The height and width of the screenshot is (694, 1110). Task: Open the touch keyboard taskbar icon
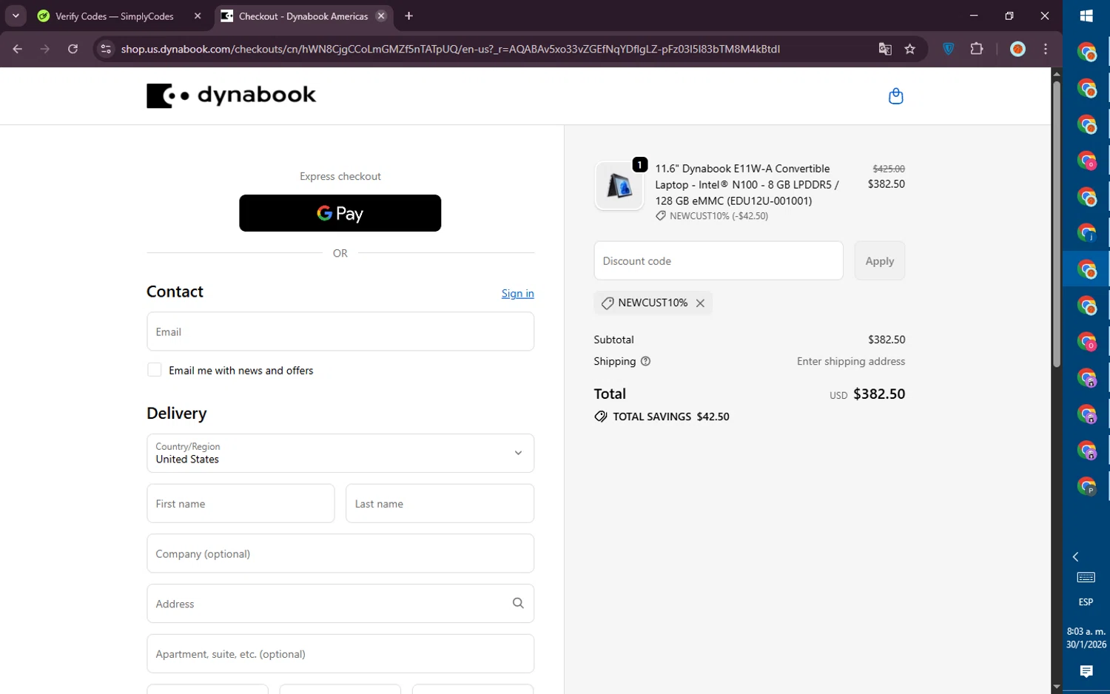coord(1086,577)
